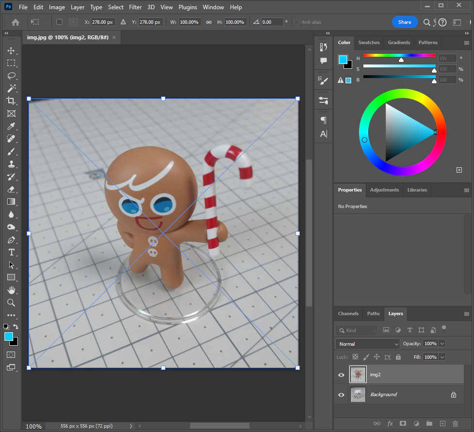
Task: Open the Filter menu
Action: tap(135, 7)
